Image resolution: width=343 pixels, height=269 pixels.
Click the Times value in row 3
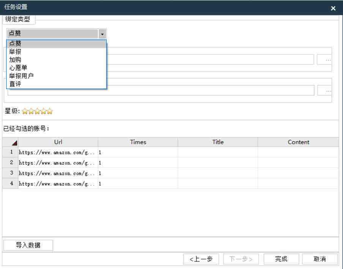pos(138,173)
